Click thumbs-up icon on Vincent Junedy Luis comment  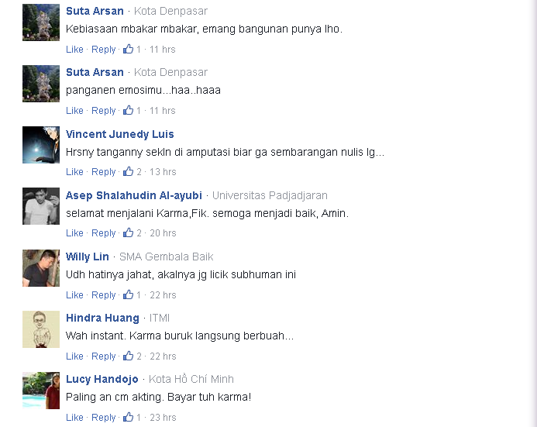(x=128, y=171)
